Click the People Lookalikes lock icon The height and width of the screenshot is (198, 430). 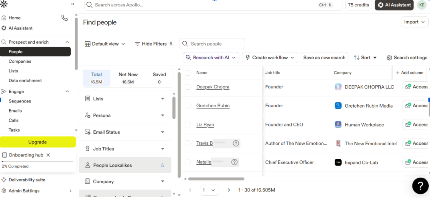click(162, 165)
